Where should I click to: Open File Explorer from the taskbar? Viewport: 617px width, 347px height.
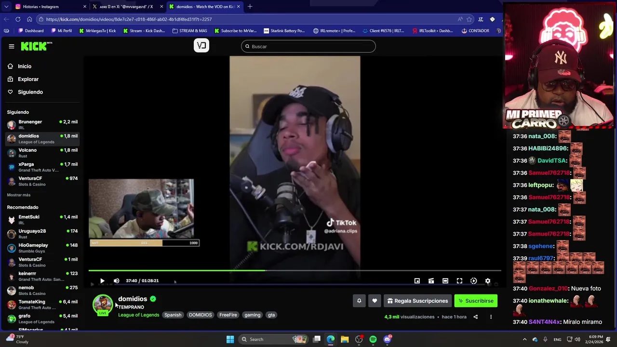pyautogui.click(x=345, y=339)
